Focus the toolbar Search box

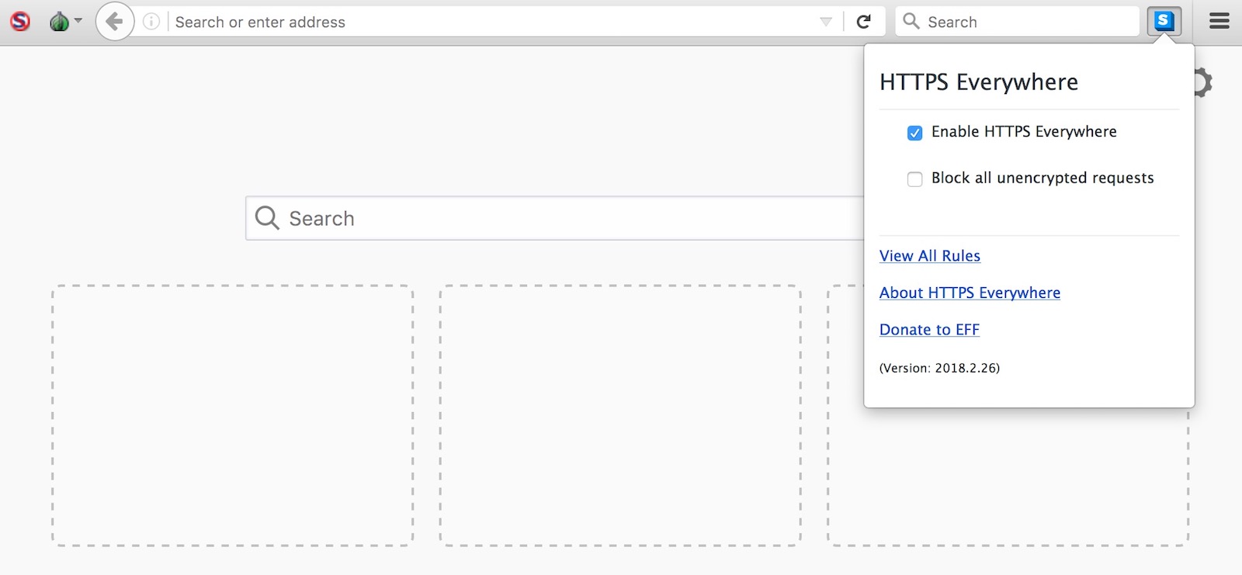pos(1017,22)
